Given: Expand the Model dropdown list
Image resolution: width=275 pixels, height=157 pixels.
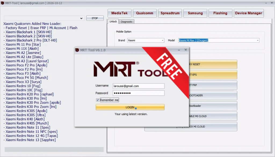Looking at the screenshot, I should (x=258, y=40).
